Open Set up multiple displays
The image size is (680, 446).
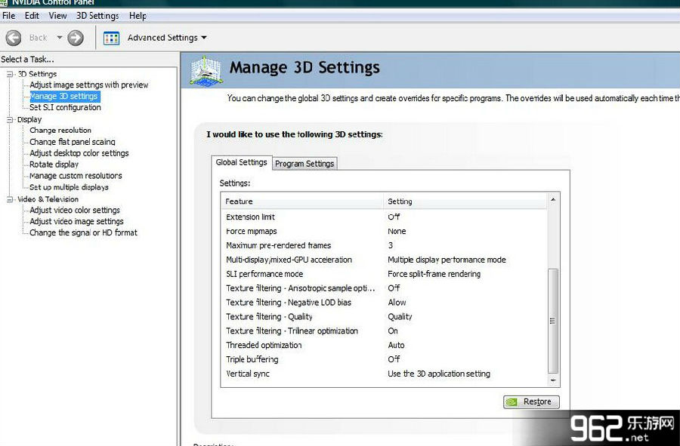click(69, 187)
